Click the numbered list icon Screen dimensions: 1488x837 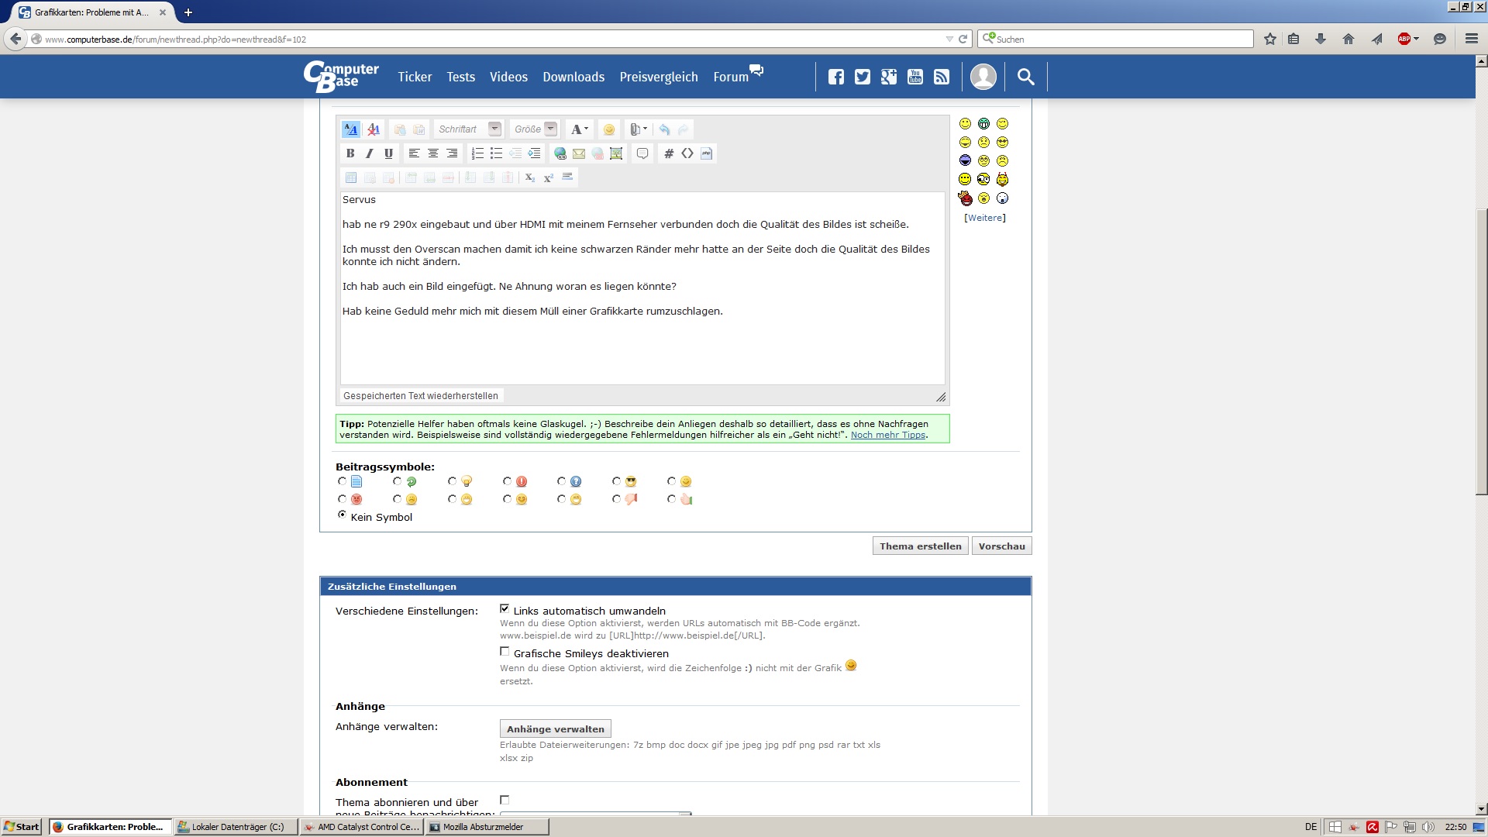point(477,153)
